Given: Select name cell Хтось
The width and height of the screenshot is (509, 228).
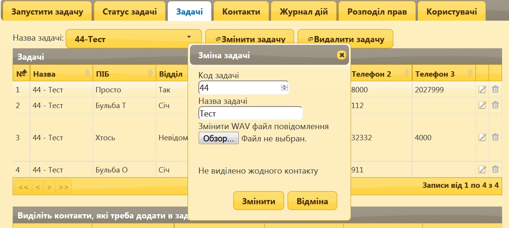Looking at the screenshot, I should tap(124, 137).
